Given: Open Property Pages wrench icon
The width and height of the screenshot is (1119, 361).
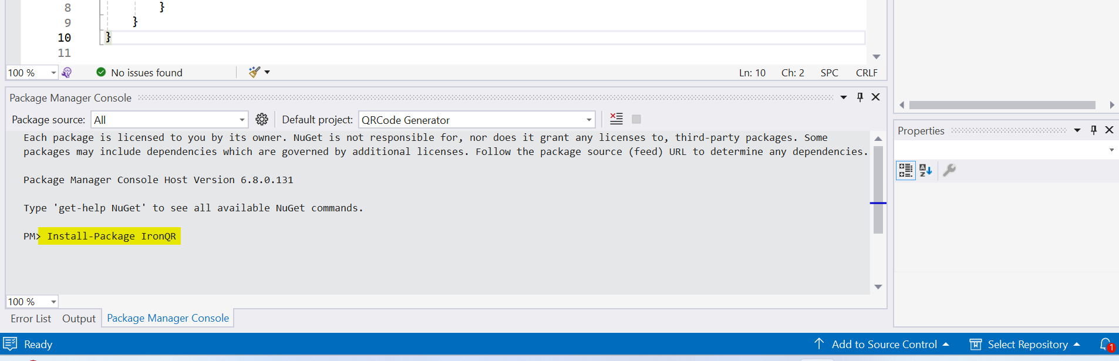Looking at the screenshot, I should pos(949,170).
